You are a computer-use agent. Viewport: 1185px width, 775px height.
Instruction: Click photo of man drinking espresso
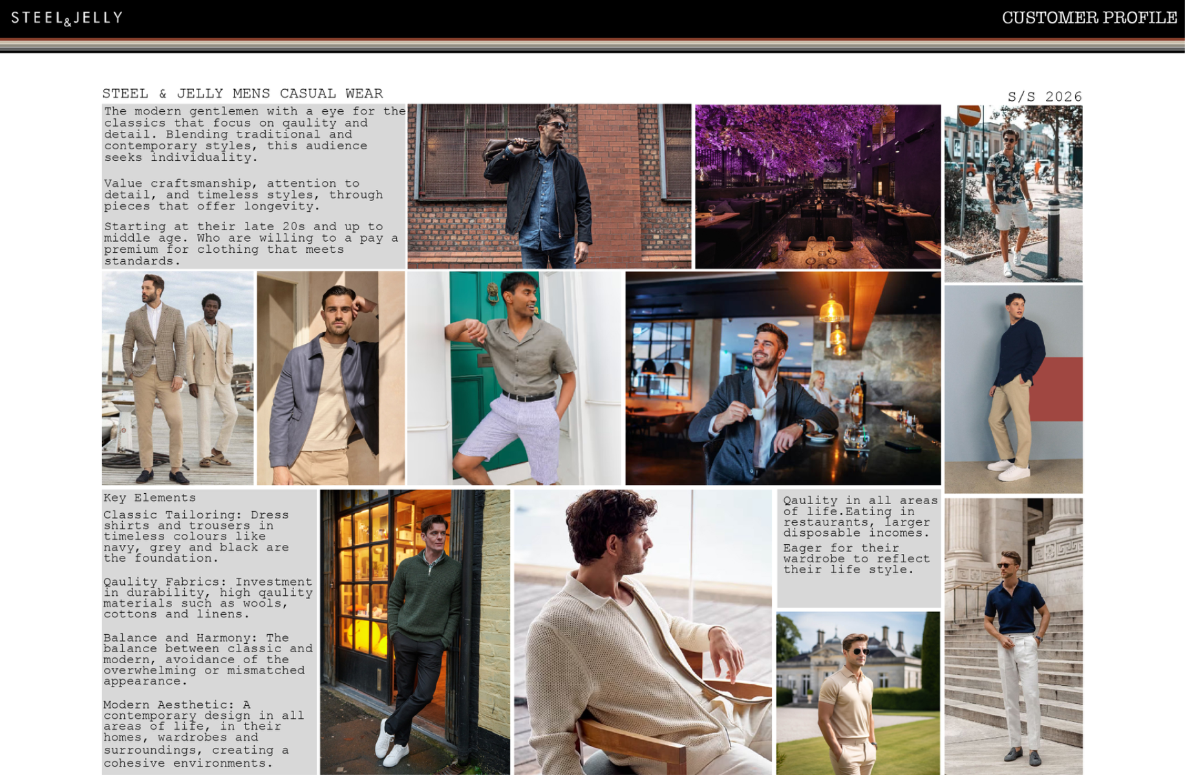(x=783, y=378)
